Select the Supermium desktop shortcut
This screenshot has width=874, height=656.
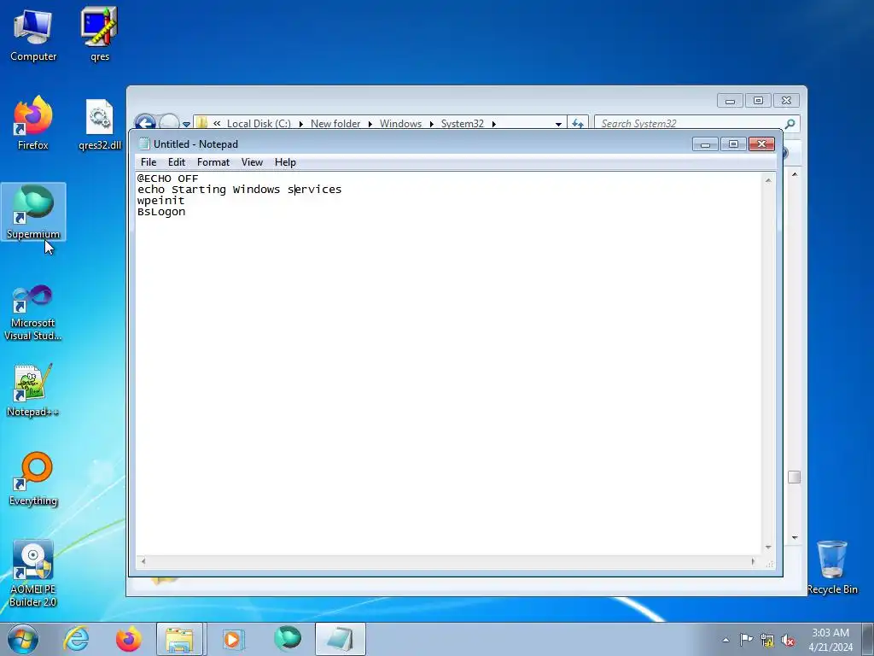tap(33, 212)
